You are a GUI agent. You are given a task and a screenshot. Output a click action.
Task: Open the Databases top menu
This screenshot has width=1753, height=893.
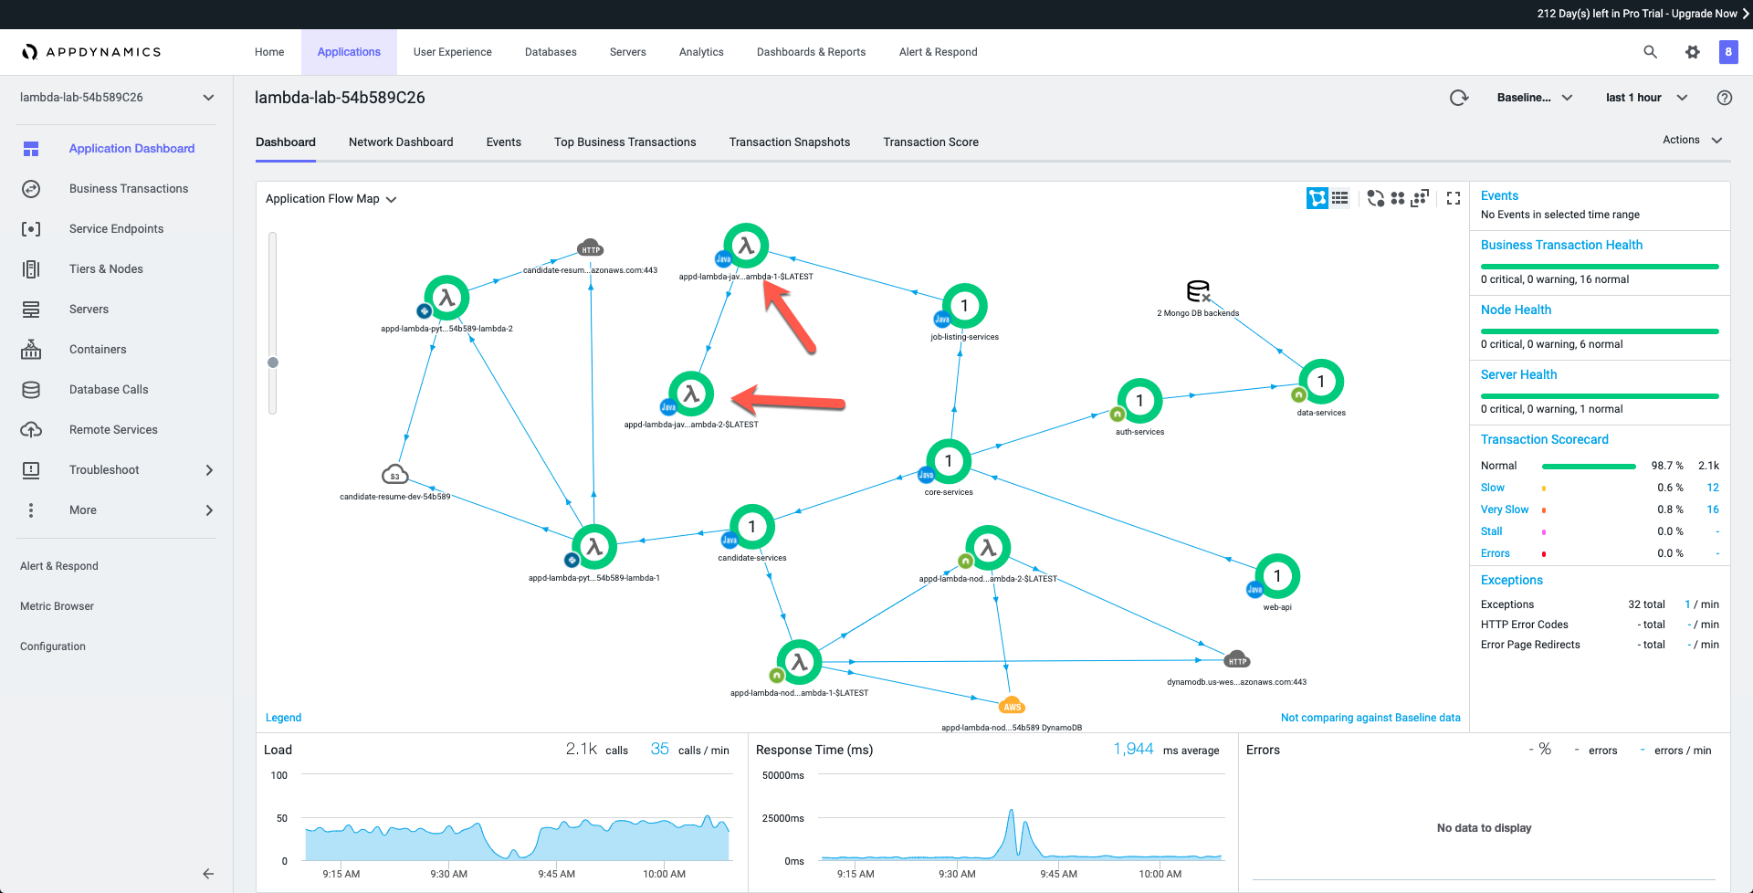[x=551, y=52]
